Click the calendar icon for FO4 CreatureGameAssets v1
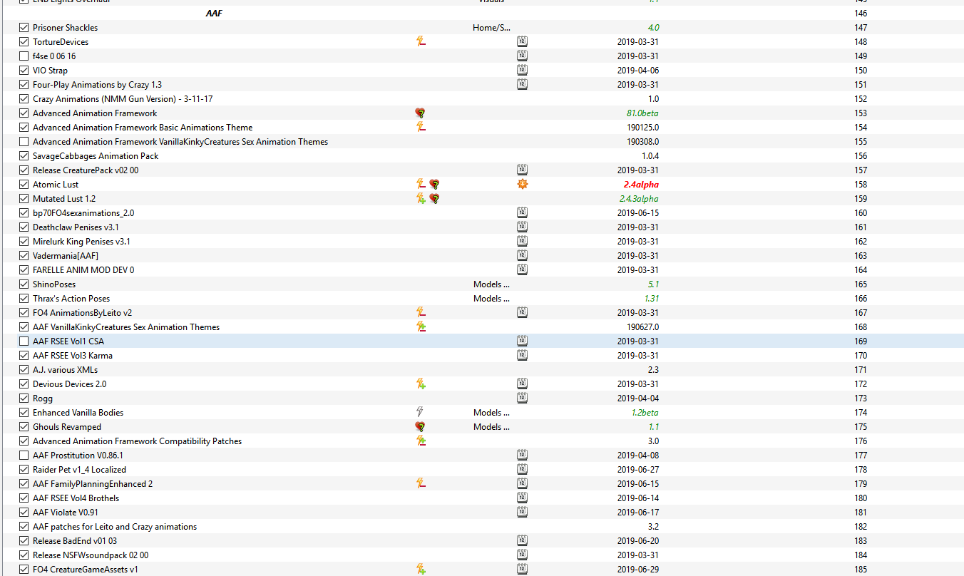The height and width of the screenshot is (576, 964). (x=522, y=569)
